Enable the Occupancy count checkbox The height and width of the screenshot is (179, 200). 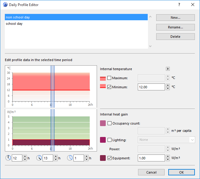tap(109, 123)
